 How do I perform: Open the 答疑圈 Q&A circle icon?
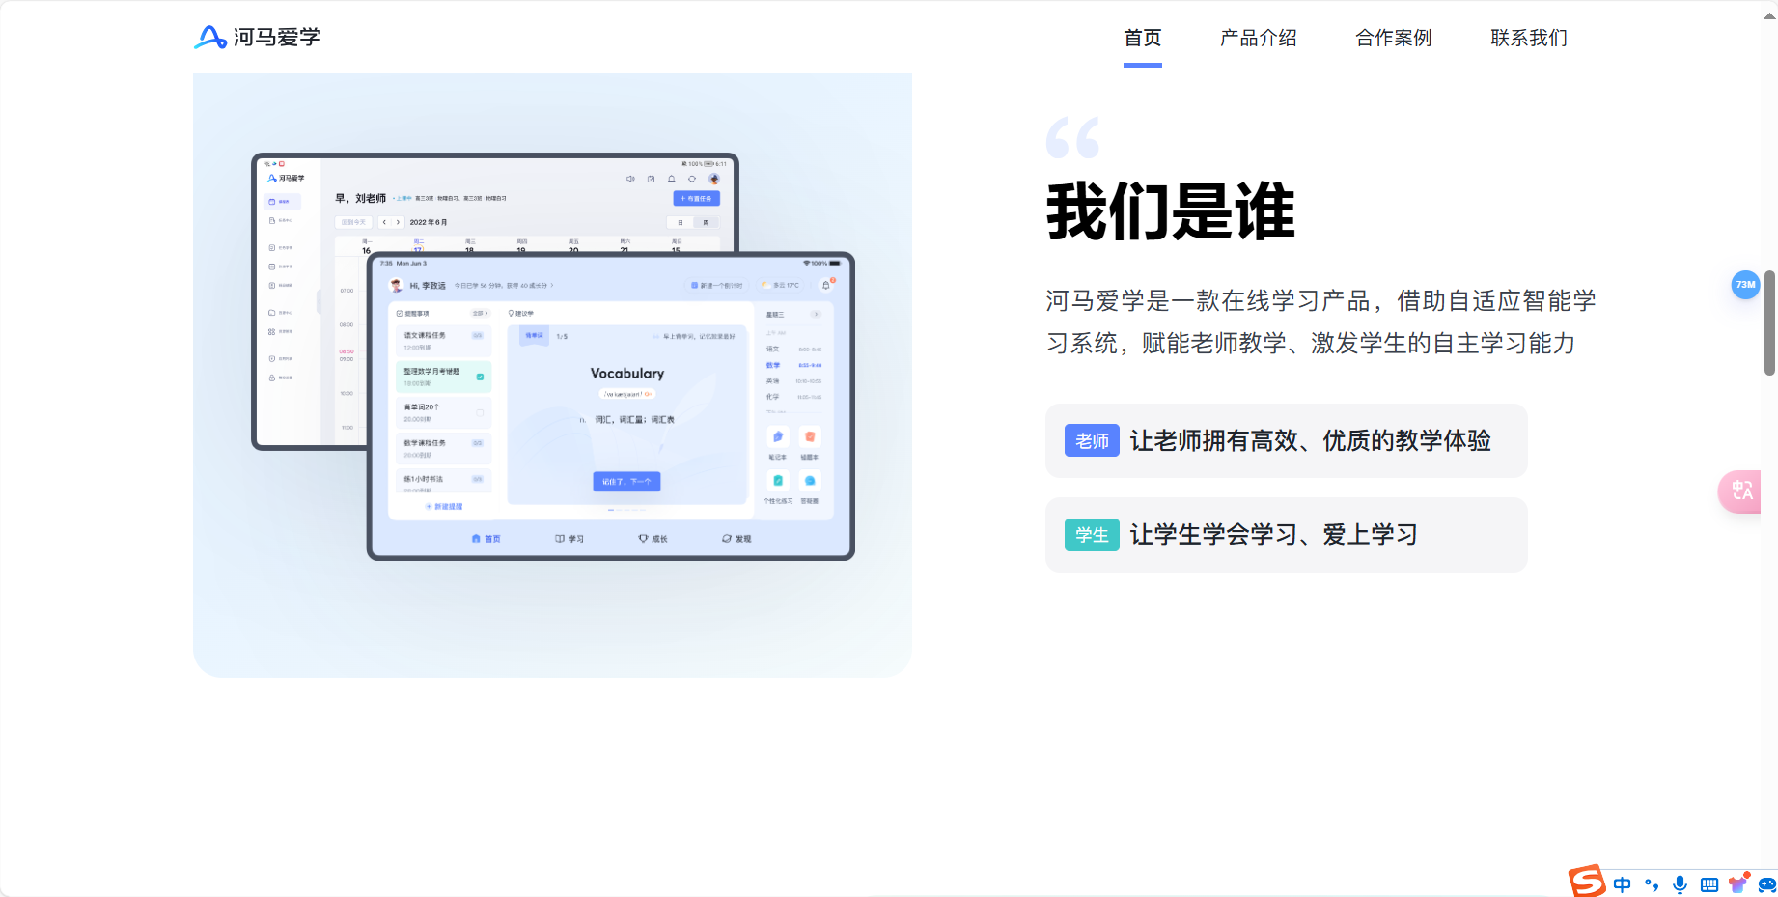click(x=810, y=481)
